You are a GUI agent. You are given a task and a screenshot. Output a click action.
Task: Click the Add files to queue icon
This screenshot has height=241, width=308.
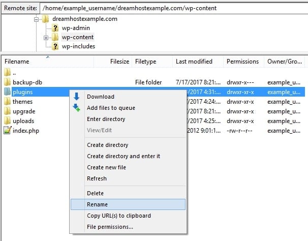76,108
